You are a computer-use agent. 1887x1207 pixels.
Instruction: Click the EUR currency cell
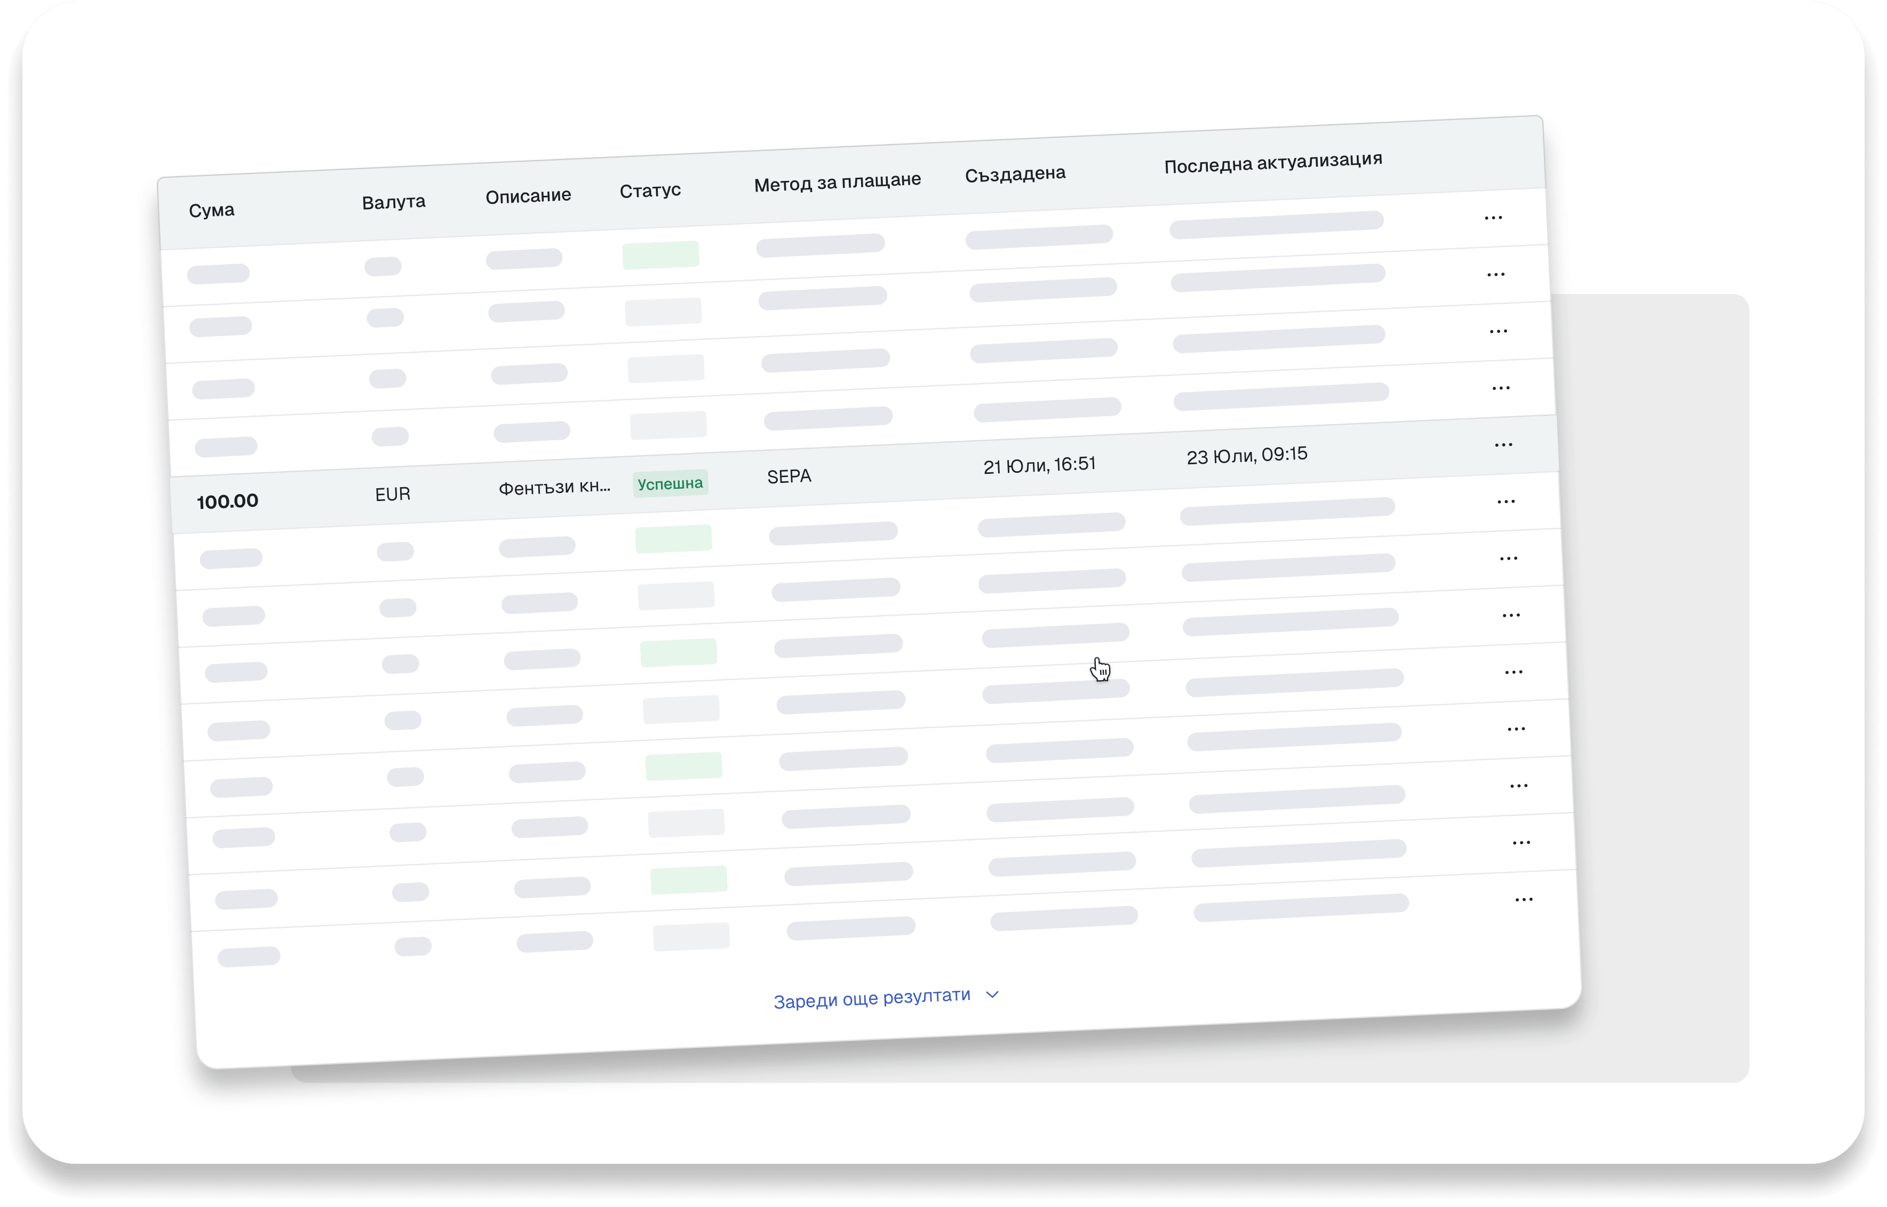tap(393, 494)
